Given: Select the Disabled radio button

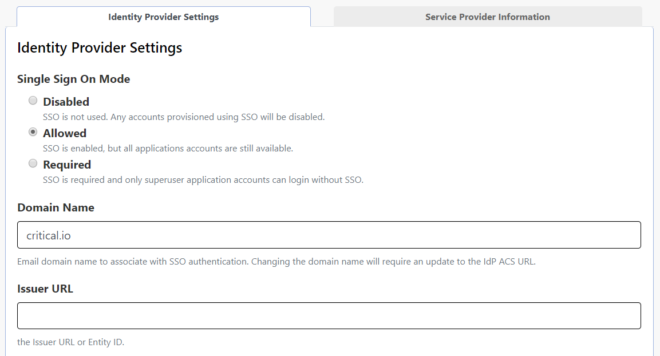Looking at the screenshot, I should pos(33,101).
